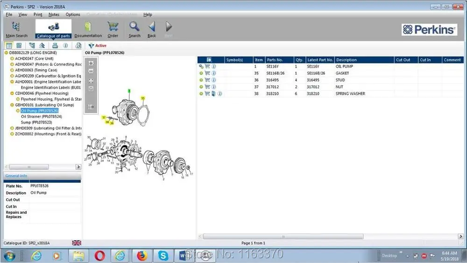Sort table by the Parts No. column header

click(x=279, y=60)
